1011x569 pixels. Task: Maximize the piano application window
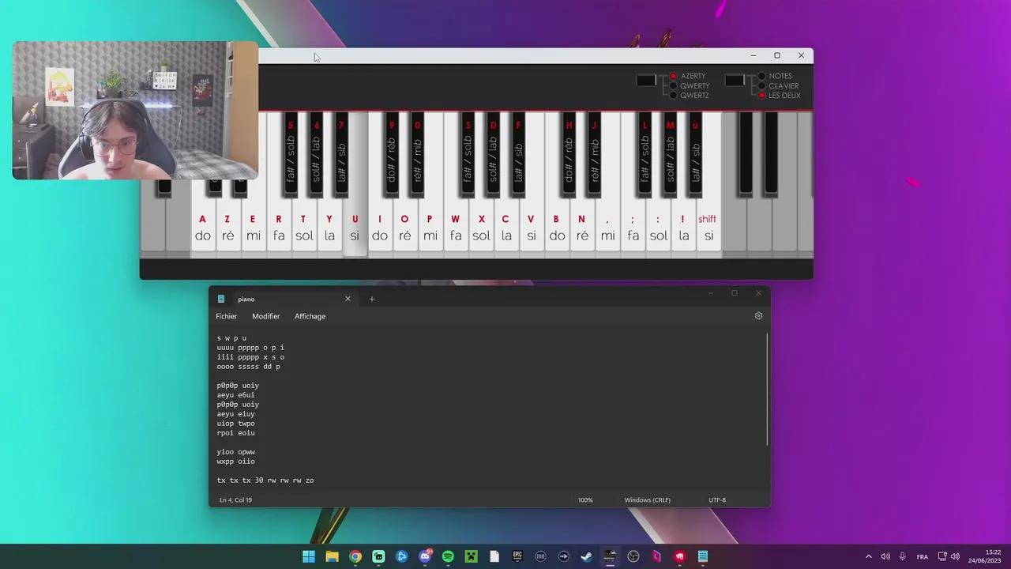[777, 55]
